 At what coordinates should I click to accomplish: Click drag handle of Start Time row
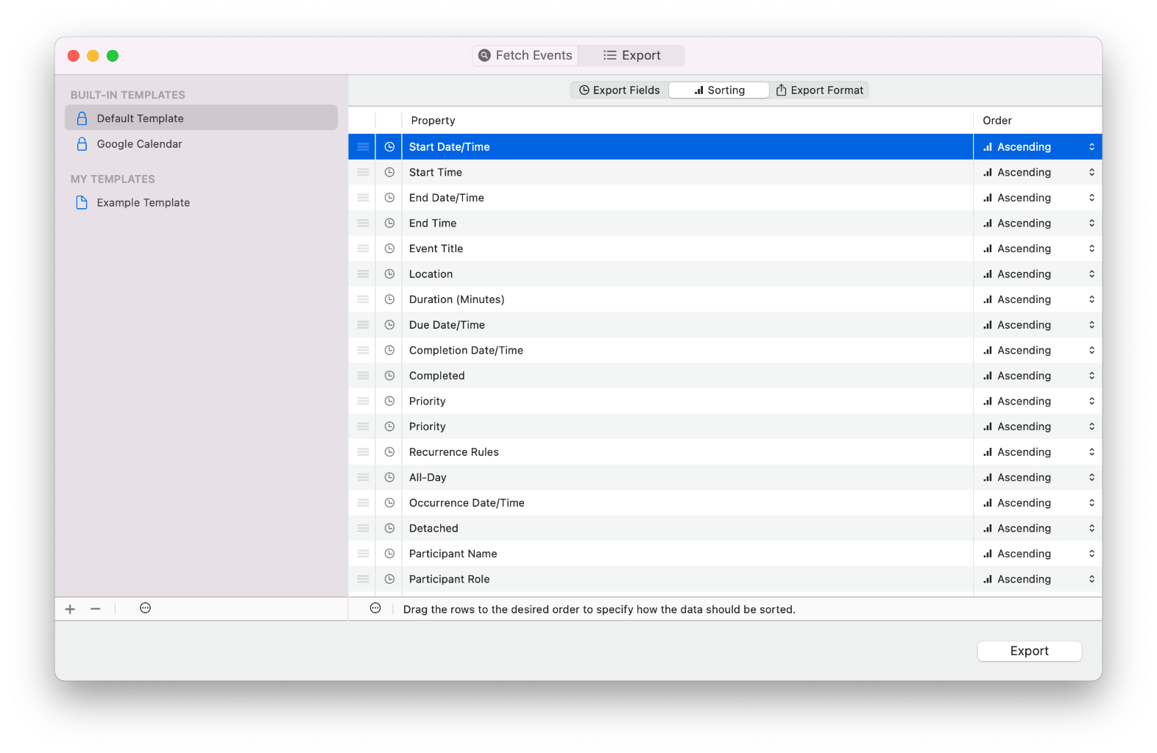[363, 172]
